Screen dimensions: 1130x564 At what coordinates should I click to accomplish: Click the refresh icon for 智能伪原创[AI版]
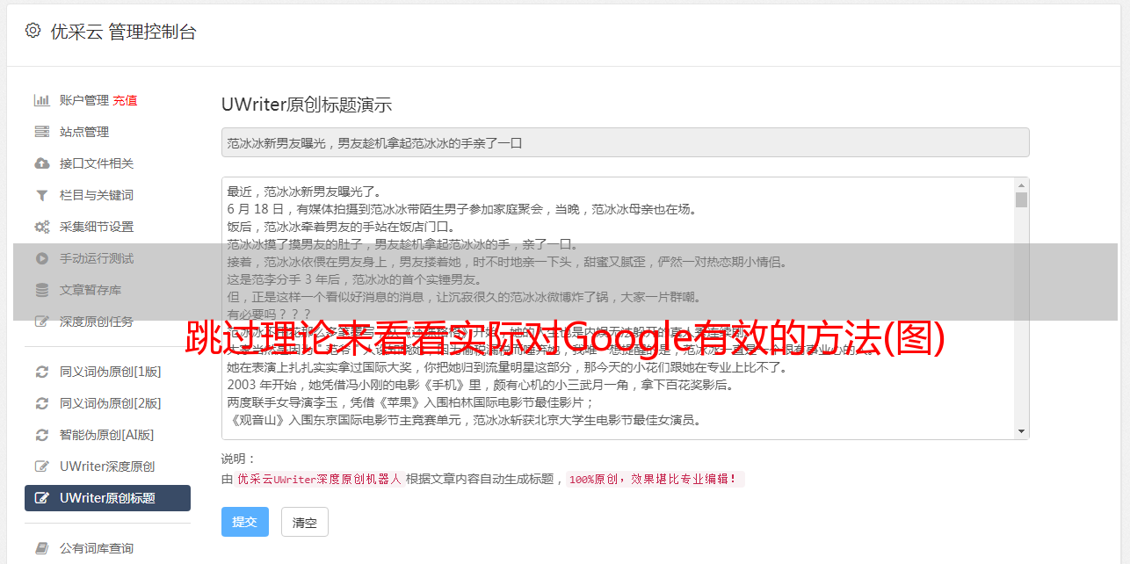click(x=41, y=435)
